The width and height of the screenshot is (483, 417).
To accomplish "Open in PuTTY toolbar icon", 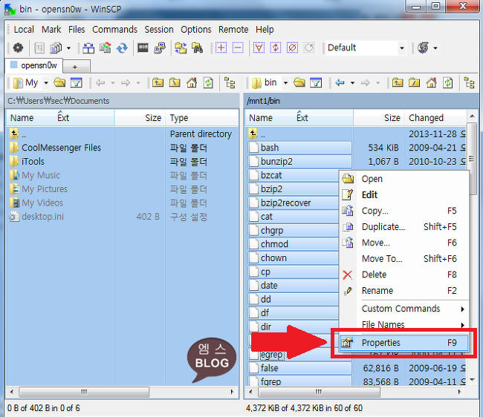I will tap(160, 48).
